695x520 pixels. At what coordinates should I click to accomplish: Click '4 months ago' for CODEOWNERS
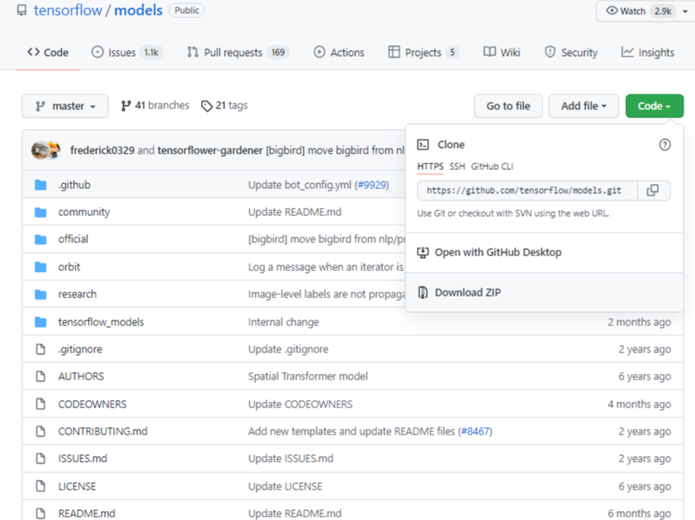(x=639, y=404)
